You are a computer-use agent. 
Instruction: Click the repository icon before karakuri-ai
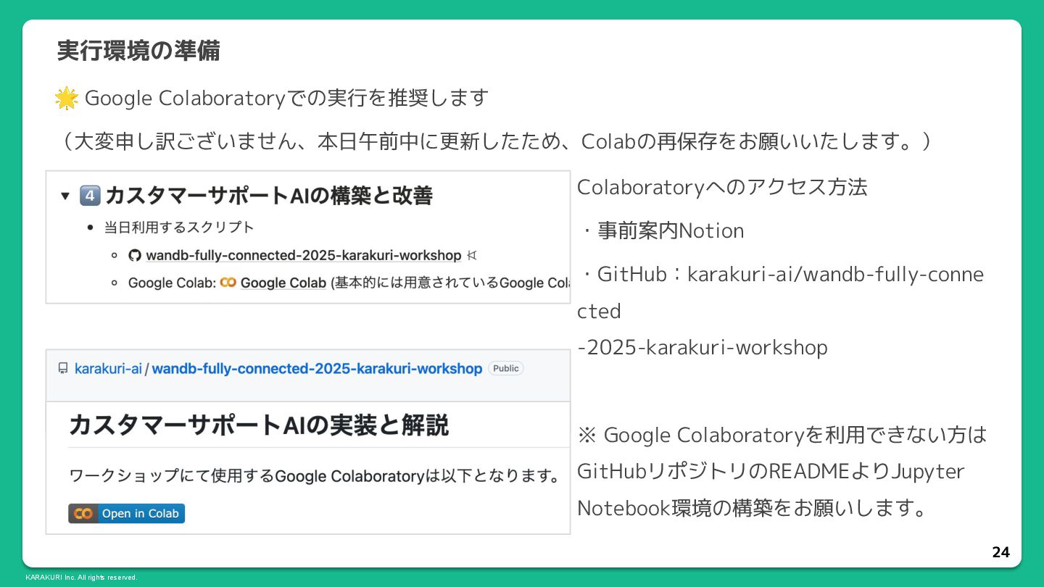click(63, 368)
